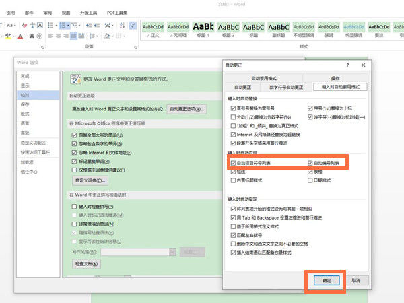
Task: Select 高级 in the options list
Action: tap(25, 133)
